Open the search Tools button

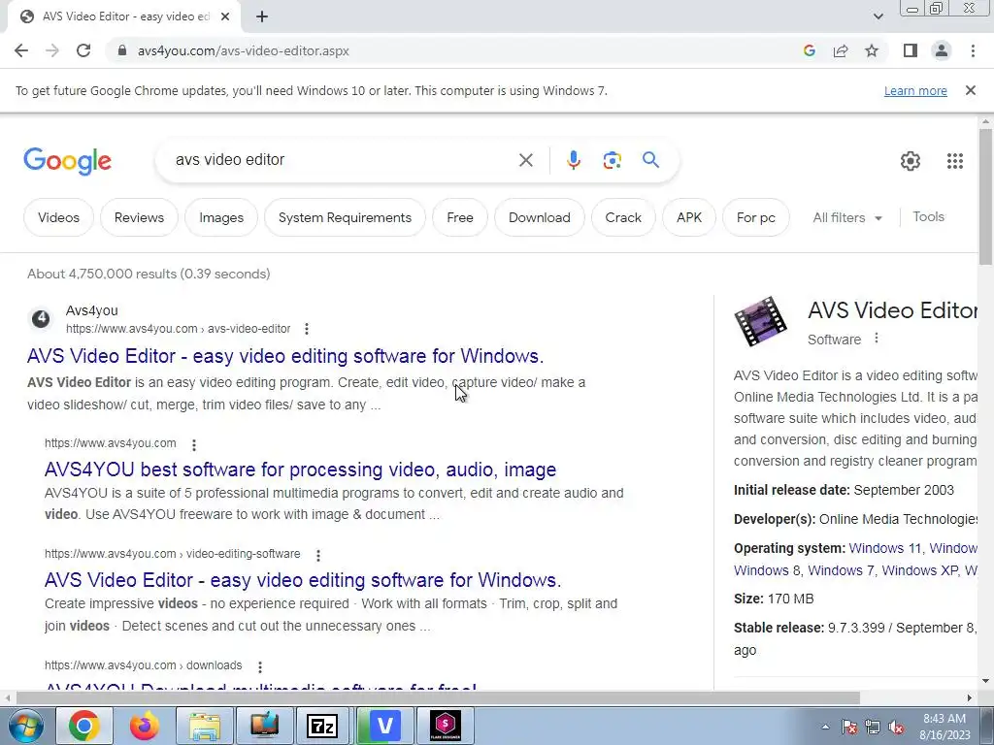point(928,216)
